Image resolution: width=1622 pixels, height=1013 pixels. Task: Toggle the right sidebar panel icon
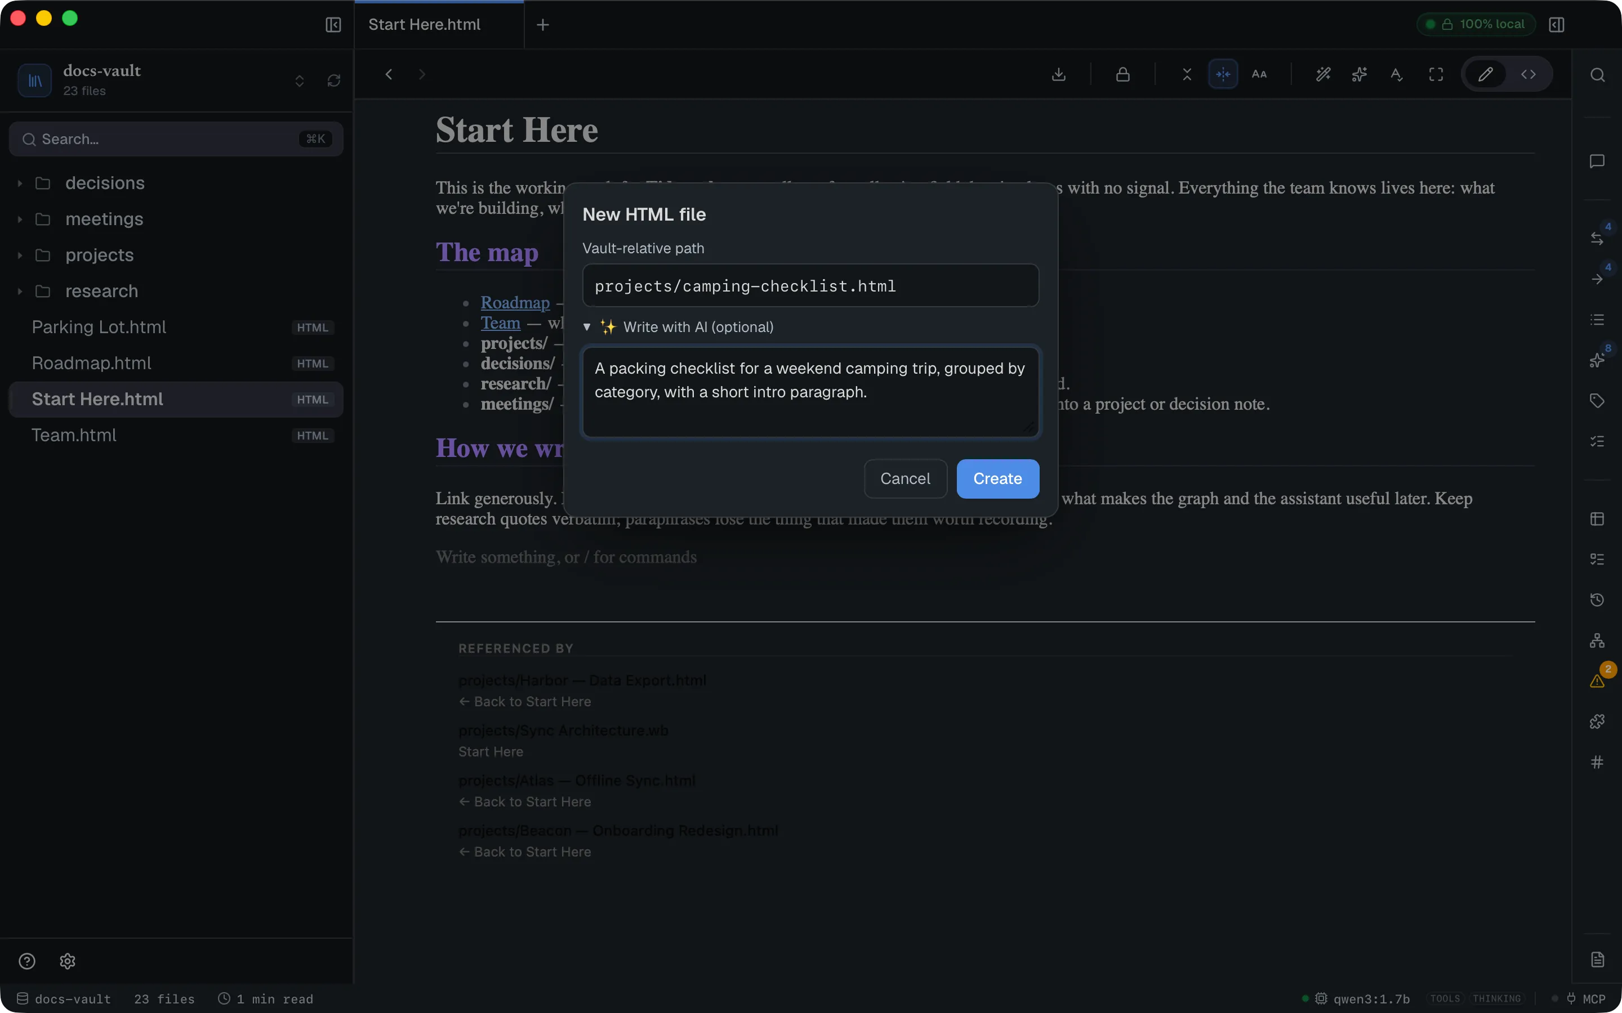pos(1556,25)
